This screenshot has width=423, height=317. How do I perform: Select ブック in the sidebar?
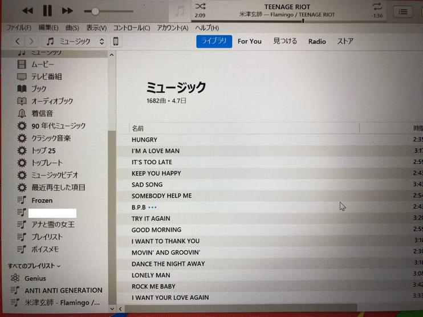[39, 89]
